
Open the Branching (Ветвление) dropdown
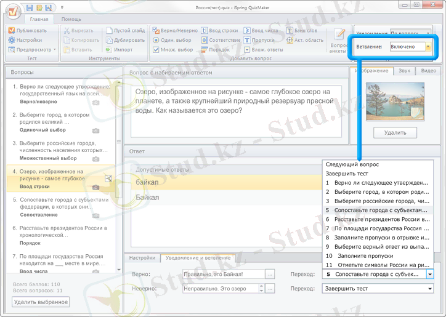point(428,47)
